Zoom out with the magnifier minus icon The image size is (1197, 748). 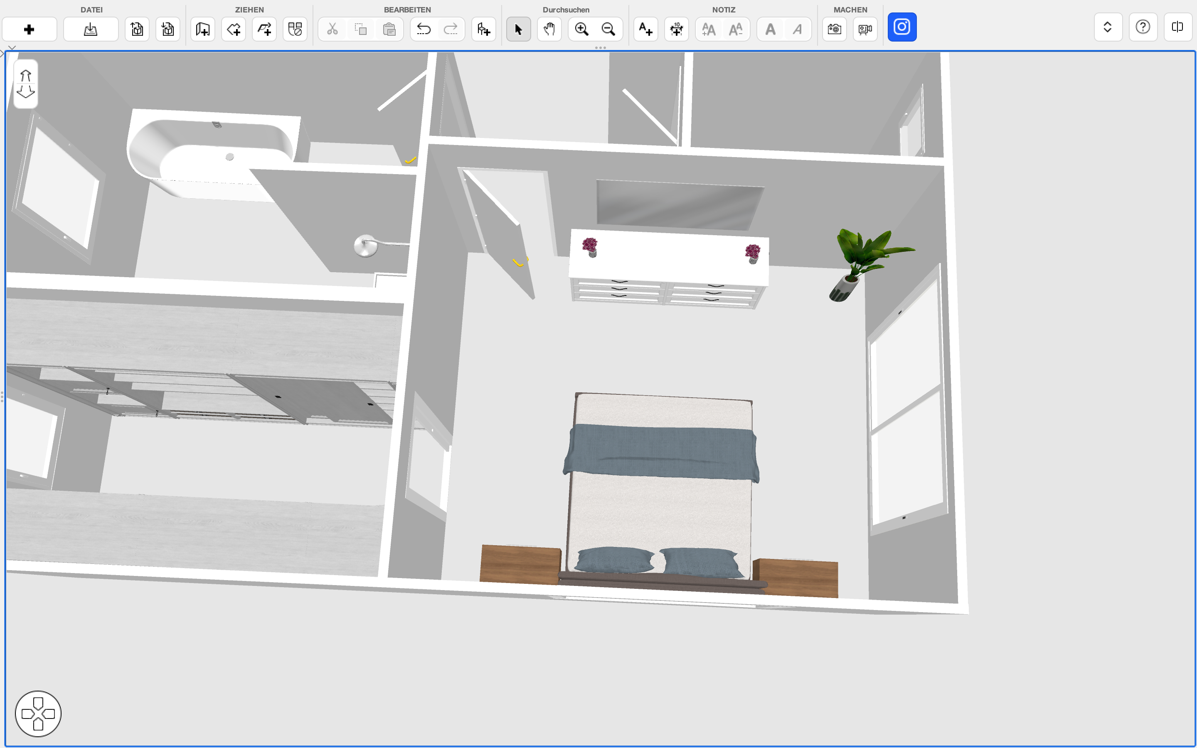(608, 29)
